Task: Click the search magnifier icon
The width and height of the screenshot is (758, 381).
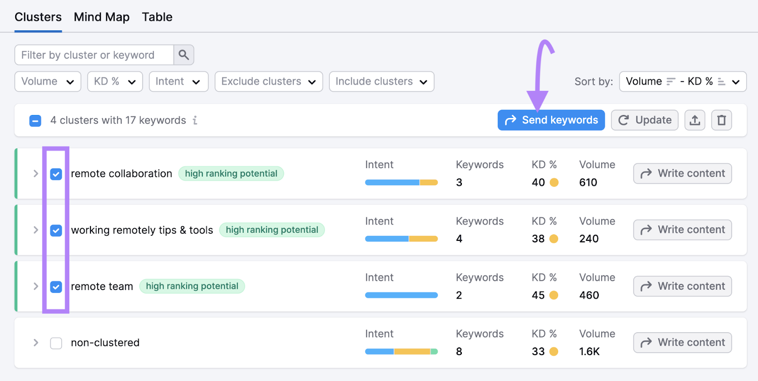Action: tap(184, 55)
